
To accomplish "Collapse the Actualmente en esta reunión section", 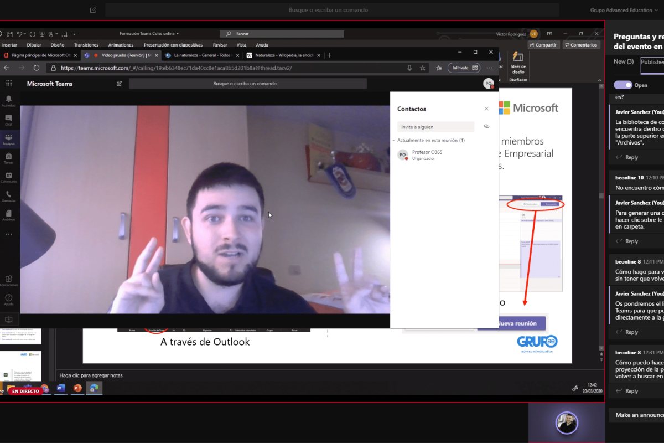I will coord(393,141).
